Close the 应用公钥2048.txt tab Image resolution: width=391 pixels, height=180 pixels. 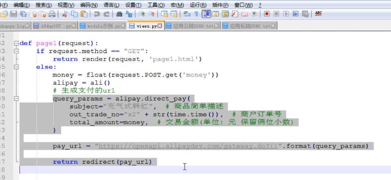pyautogui.click(x=217, y=26)
